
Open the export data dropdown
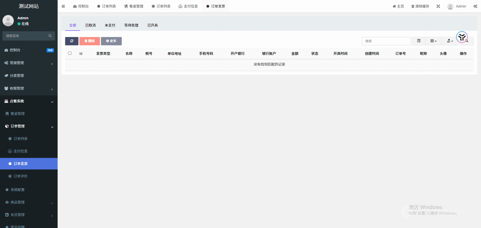450,41
